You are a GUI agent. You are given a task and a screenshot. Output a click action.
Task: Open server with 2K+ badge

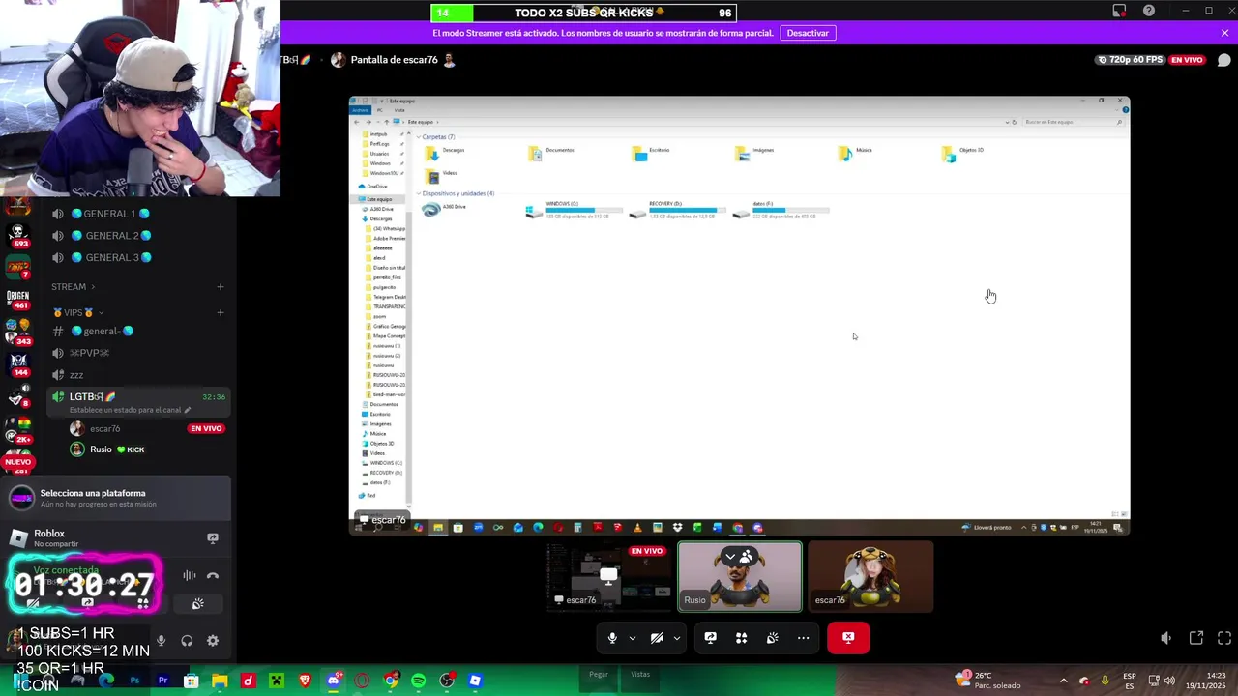(x=17, y=430)
